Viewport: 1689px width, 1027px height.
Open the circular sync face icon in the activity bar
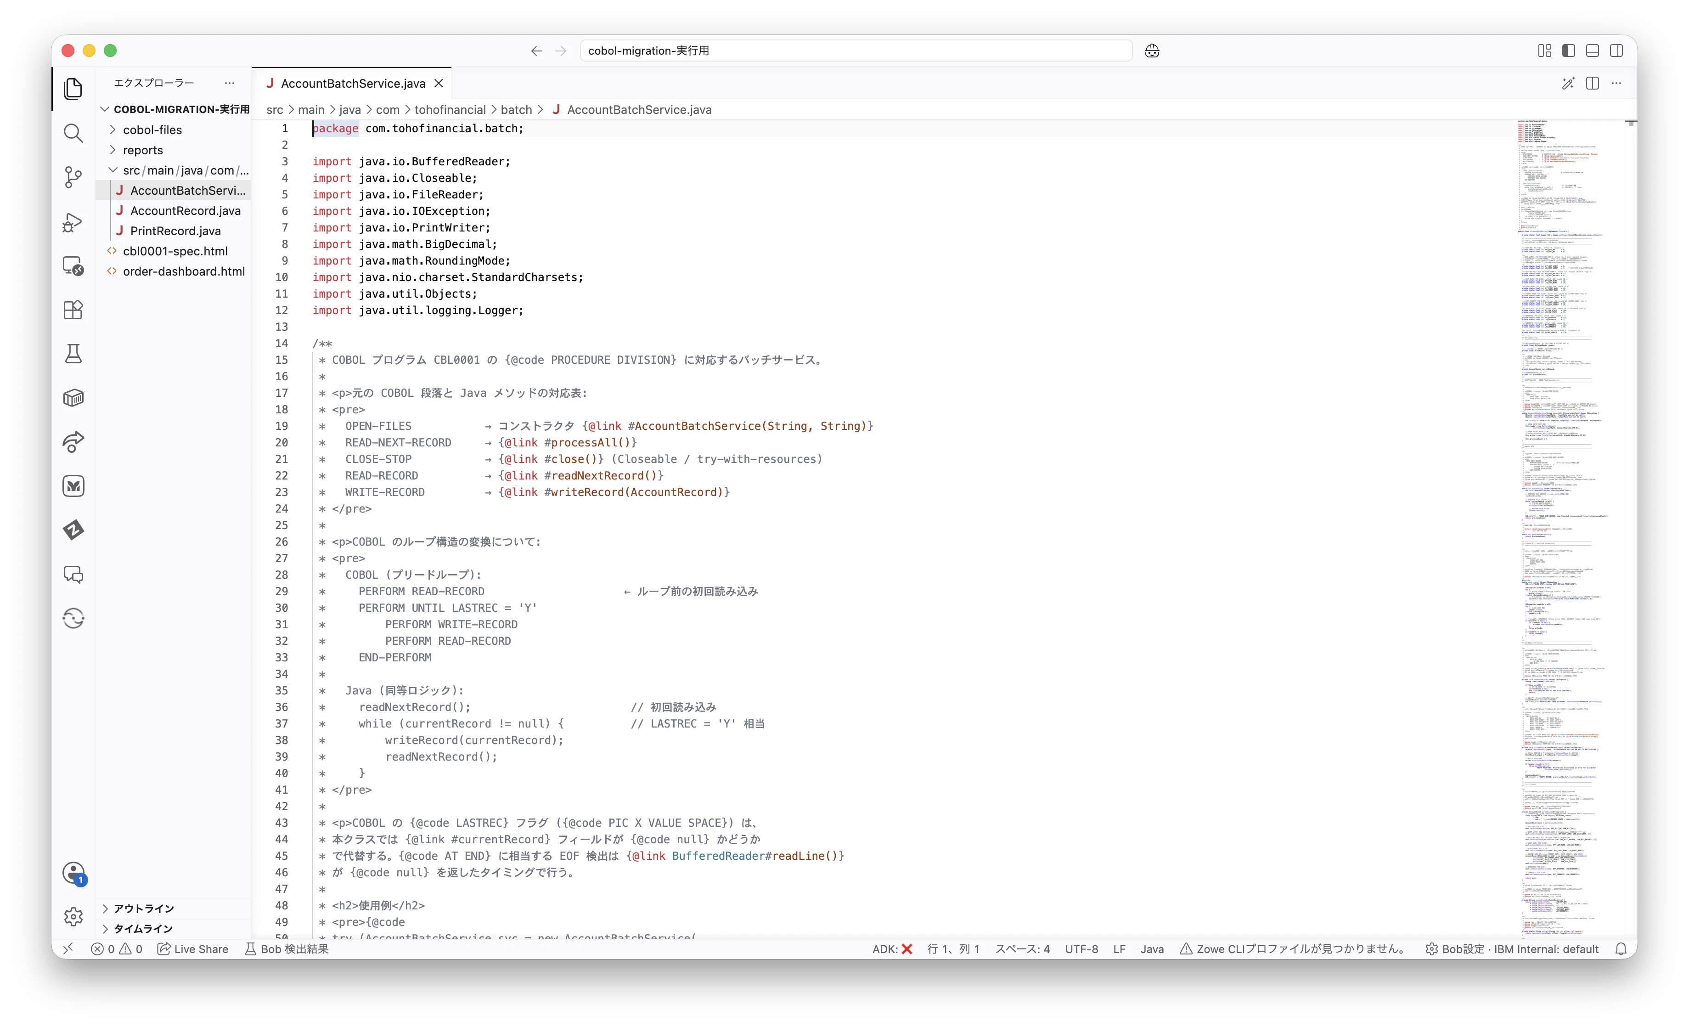pos(73,618)
